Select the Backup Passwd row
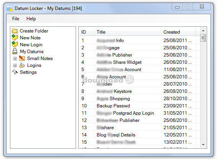This screenshot has height=159, width=217. click(139, 106)
